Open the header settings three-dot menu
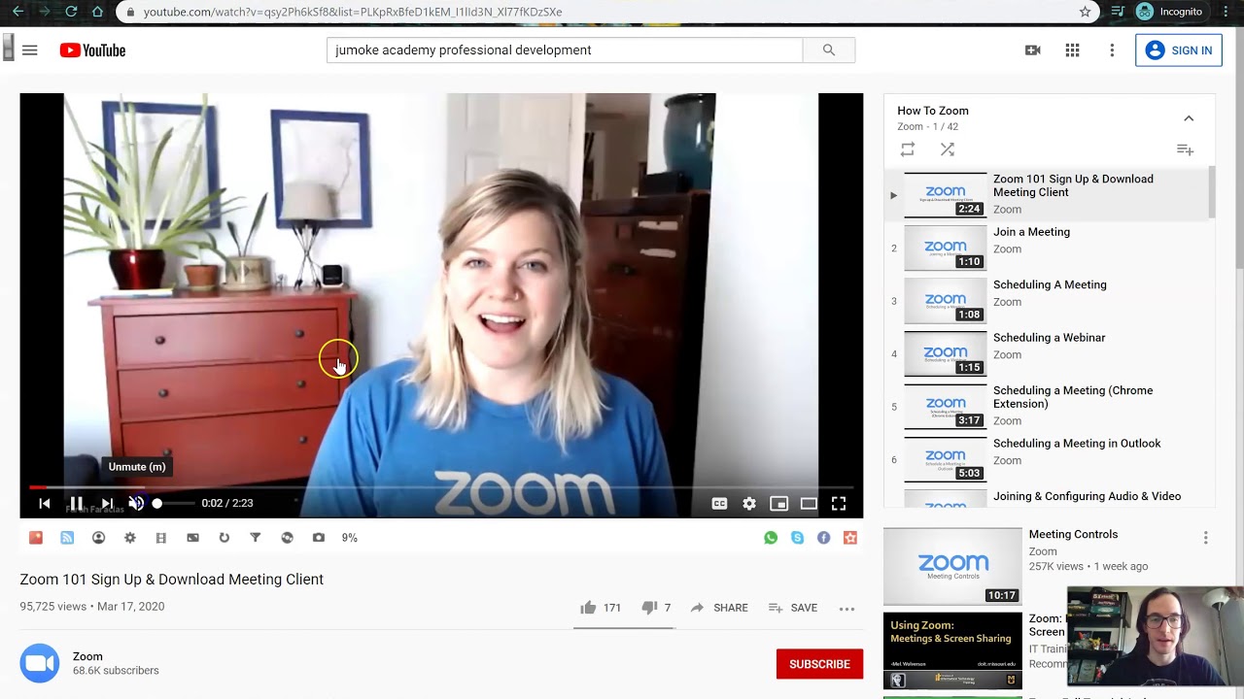This screenshot has width=1244, height=699. [x=1112, y=50]
